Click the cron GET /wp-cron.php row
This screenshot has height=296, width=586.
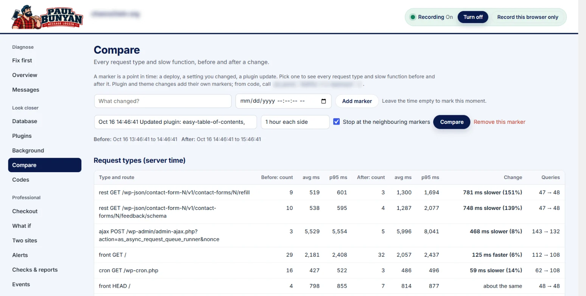coord(329,270)
